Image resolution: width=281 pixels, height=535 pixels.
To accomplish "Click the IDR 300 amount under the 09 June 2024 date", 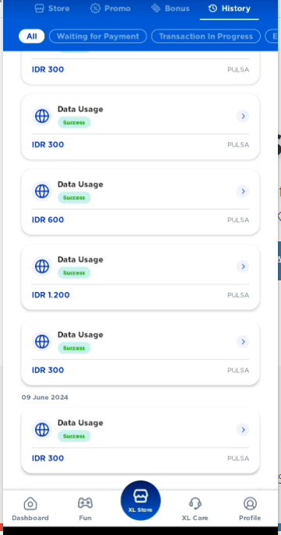I will coord(47,458).
